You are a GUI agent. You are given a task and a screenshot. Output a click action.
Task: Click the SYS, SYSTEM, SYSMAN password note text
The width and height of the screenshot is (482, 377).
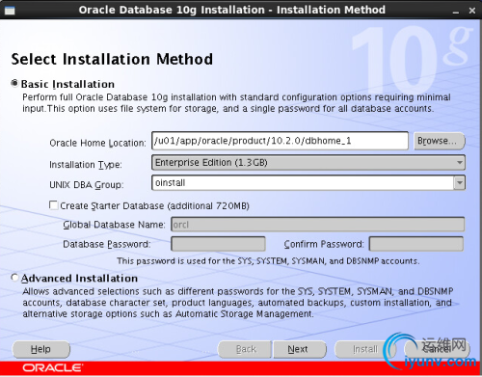coord(268,260)
